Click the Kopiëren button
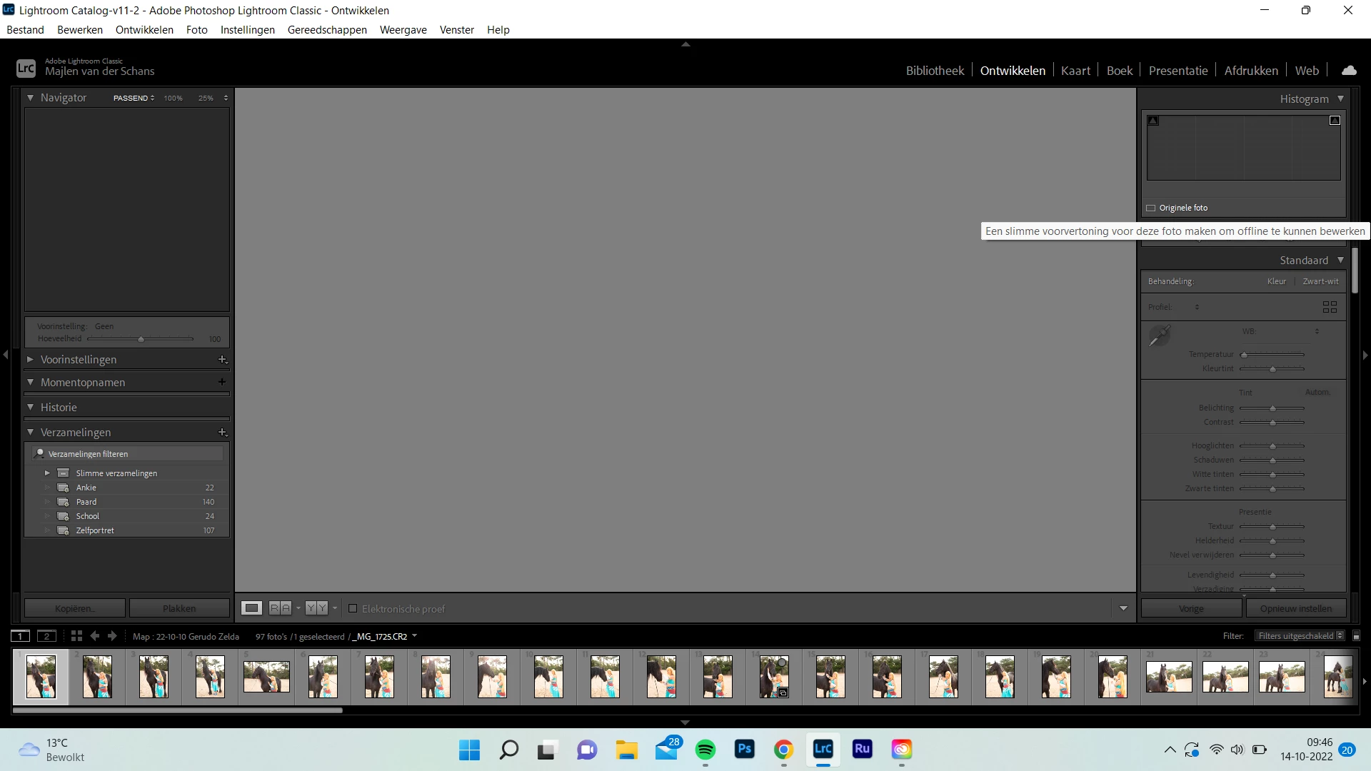 [74, 609]
